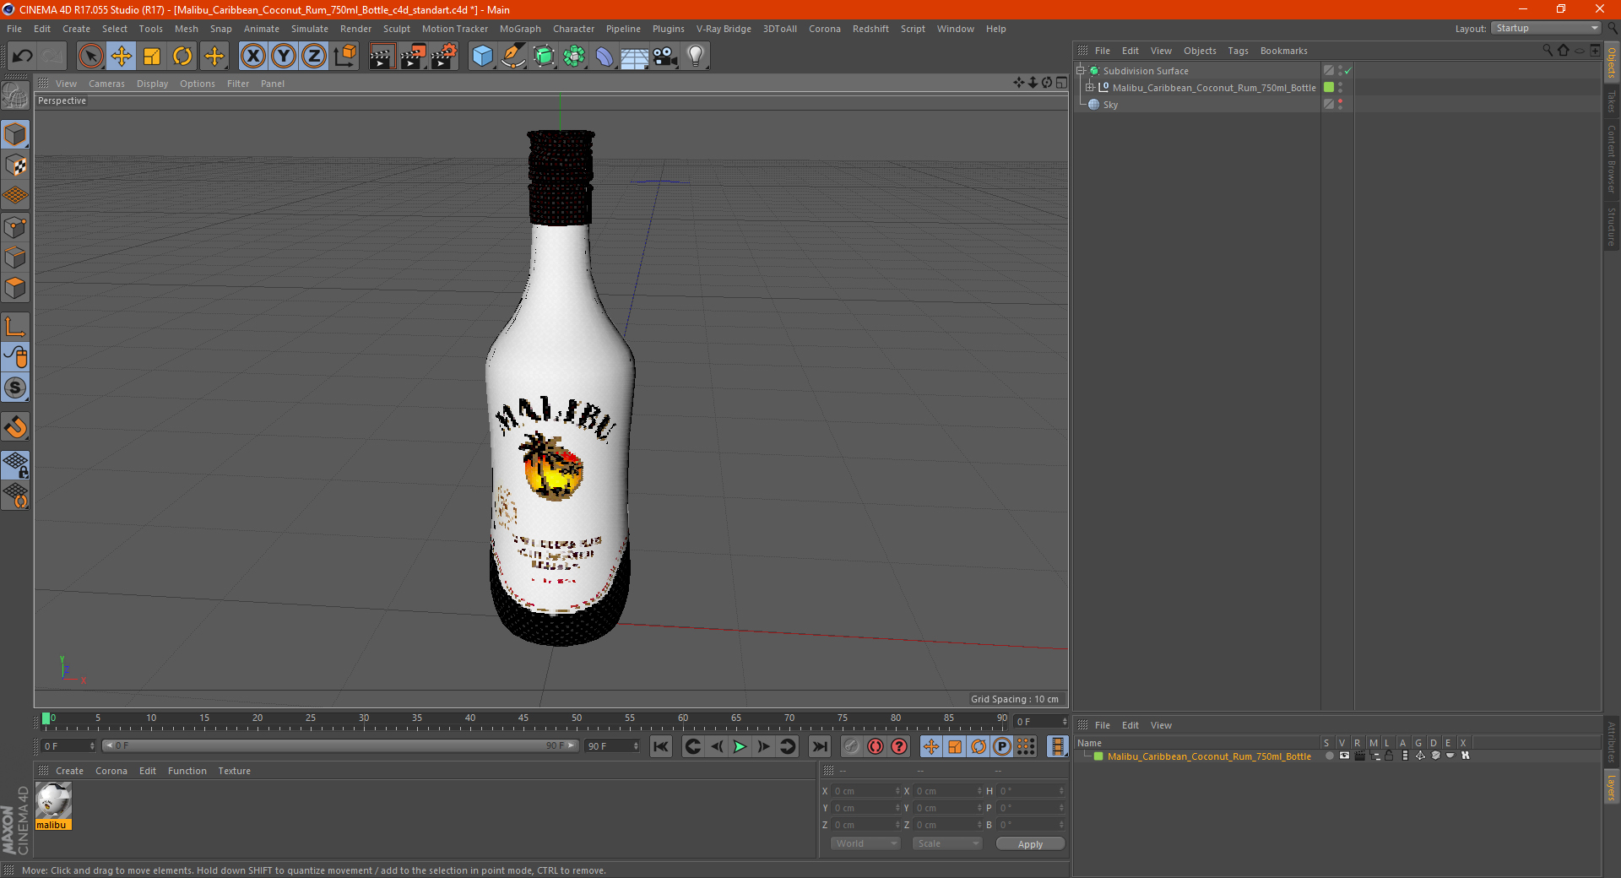1621x878 pixels.
Task: Open viewport Cameras menu
Action: (x=106, y=84)
